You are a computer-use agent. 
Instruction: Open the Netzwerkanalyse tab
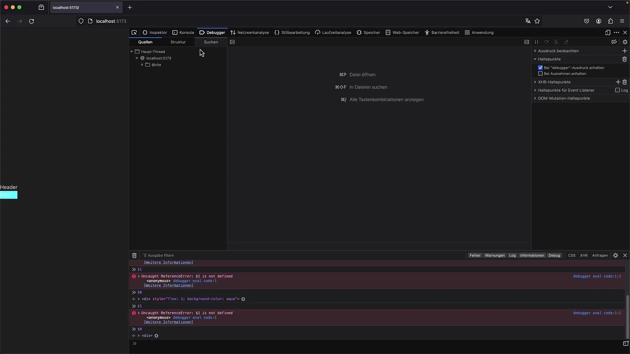click(250, 32)
